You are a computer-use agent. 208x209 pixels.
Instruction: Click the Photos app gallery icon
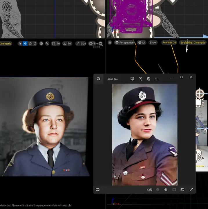pyautogui.click(x=98, y=79)
